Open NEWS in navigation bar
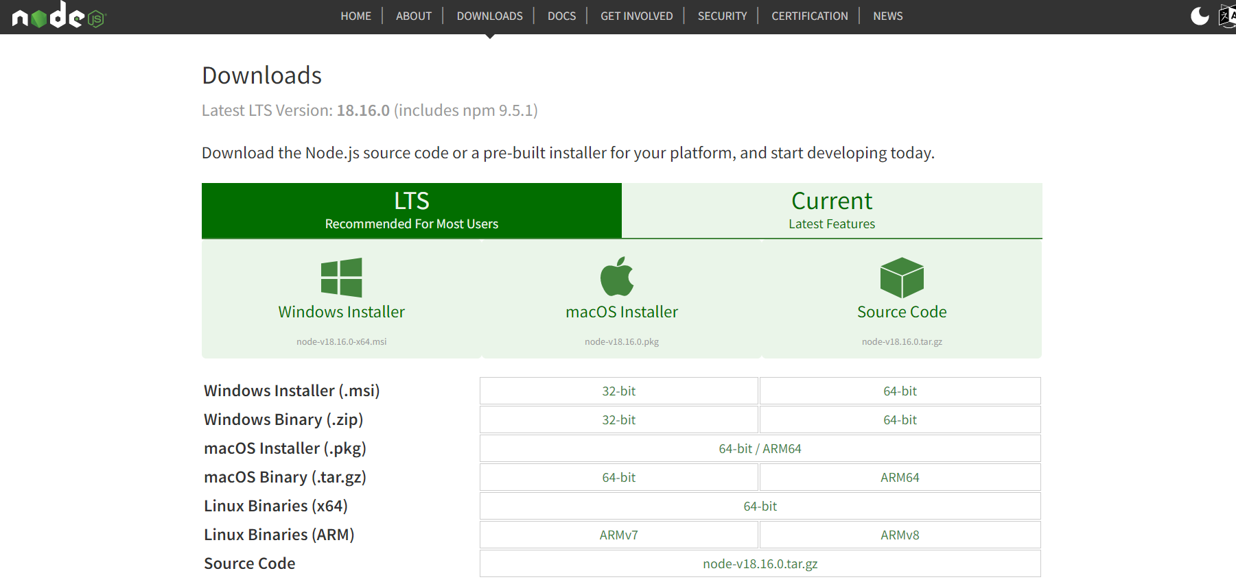Screen dimensions: 1236x584 coord(887,16)
